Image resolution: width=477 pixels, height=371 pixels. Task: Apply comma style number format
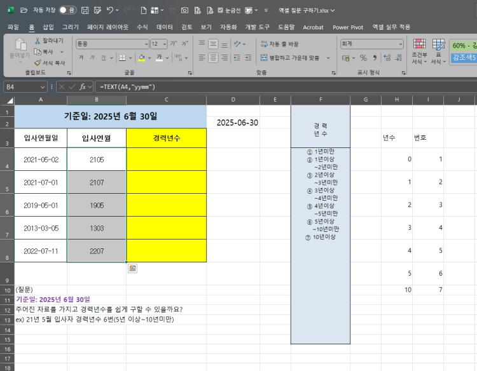pyautogui.click(x=375, y=58)
